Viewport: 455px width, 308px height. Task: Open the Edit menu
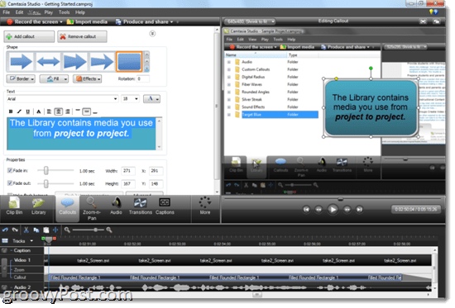tap(20, 12)
